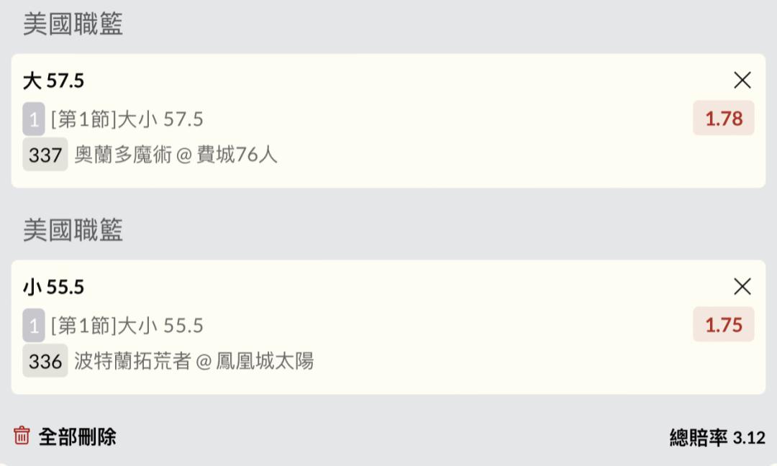
Task: Click the trash can icon
Action: coord(22,436)
